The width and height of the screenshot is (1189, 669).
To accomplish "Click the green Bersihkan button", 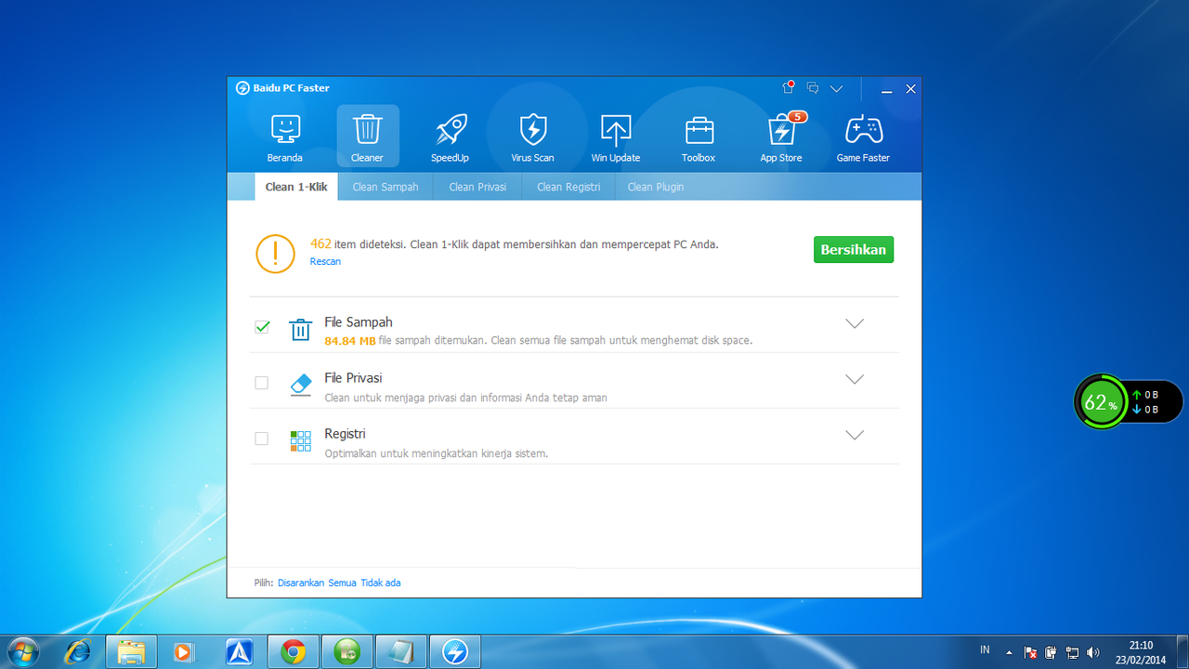I will click(854, 250).
